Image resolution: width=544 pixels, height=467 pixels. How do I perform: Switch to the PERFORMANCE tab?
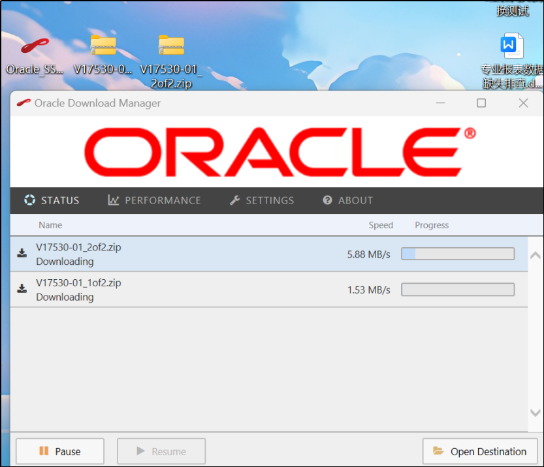tap(154, 200)
